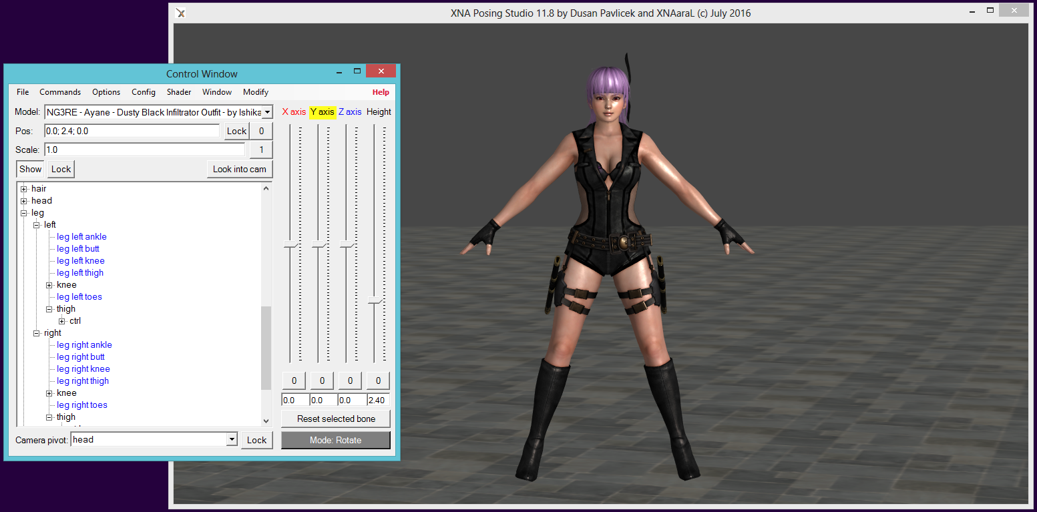
Task: Expand the hair node in the bone tree
Action: [x=24, y=189]
